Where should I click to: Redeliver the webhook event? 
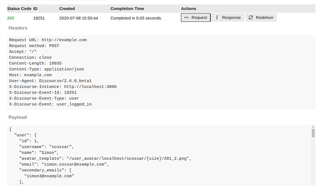point(261,18)
